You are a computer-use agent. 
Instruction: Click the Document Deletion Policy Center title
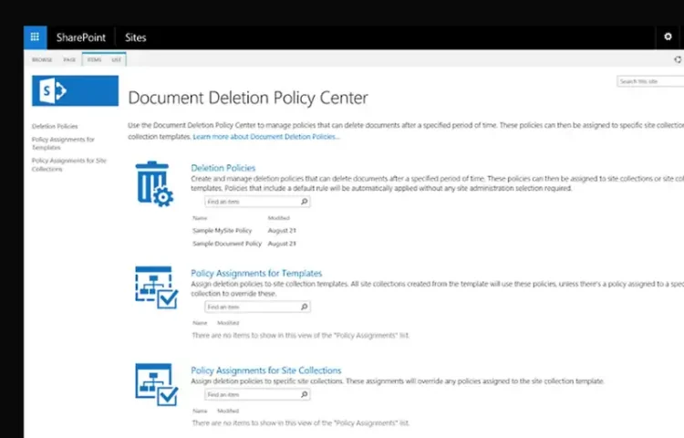pyautogui.click(x=248, y=98)
